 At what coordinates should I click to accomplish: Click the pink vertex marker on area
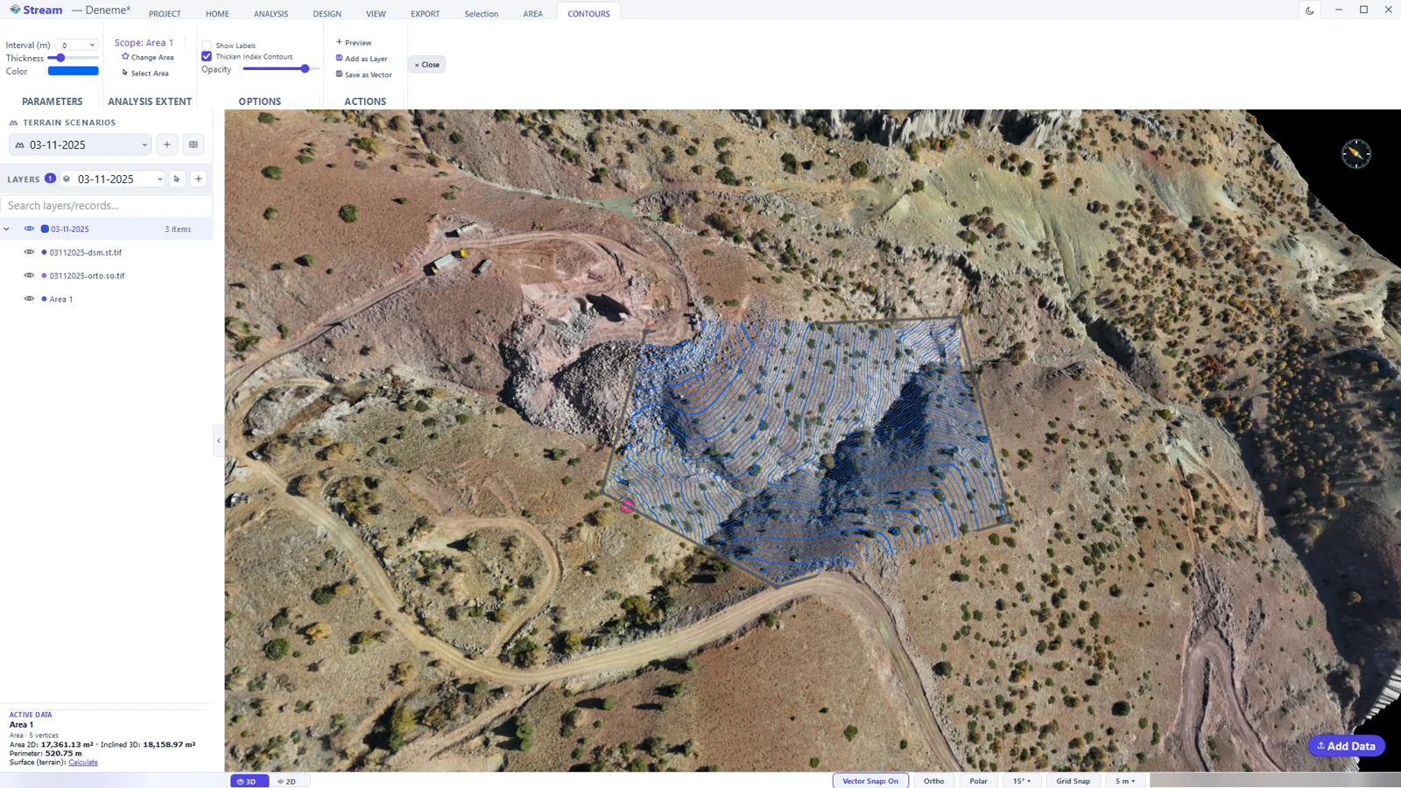pyautogui.click(x=627, y=505)
